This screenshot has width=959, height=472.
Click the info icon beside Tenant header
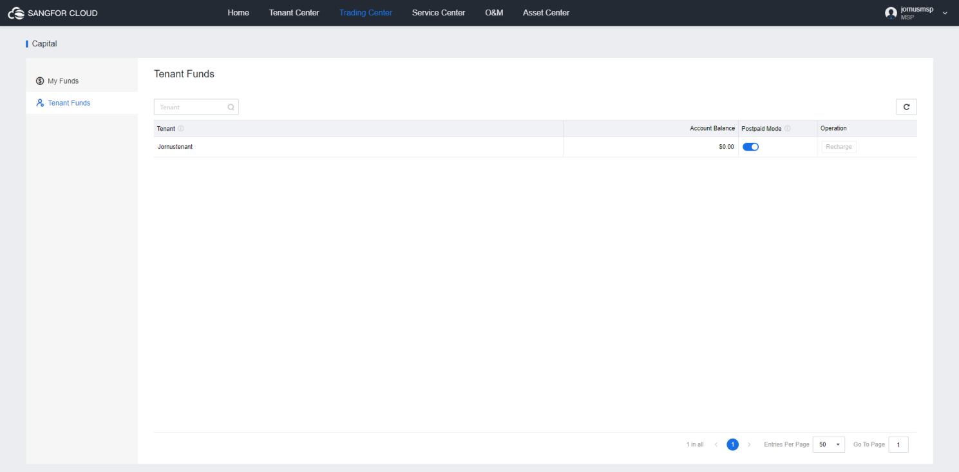tap(181, 129)
